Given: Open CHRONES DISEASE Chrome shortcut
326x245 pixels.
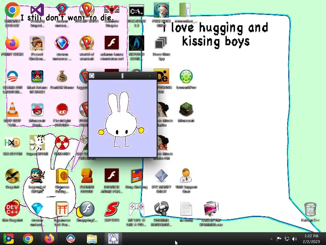Looking at the screenshot, I should [x=12, y=10].
